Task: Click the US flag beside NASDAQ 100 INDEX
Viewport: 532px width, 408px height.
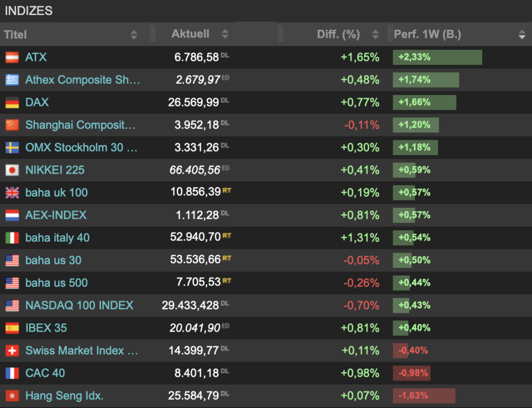Action: coord(12,306)
